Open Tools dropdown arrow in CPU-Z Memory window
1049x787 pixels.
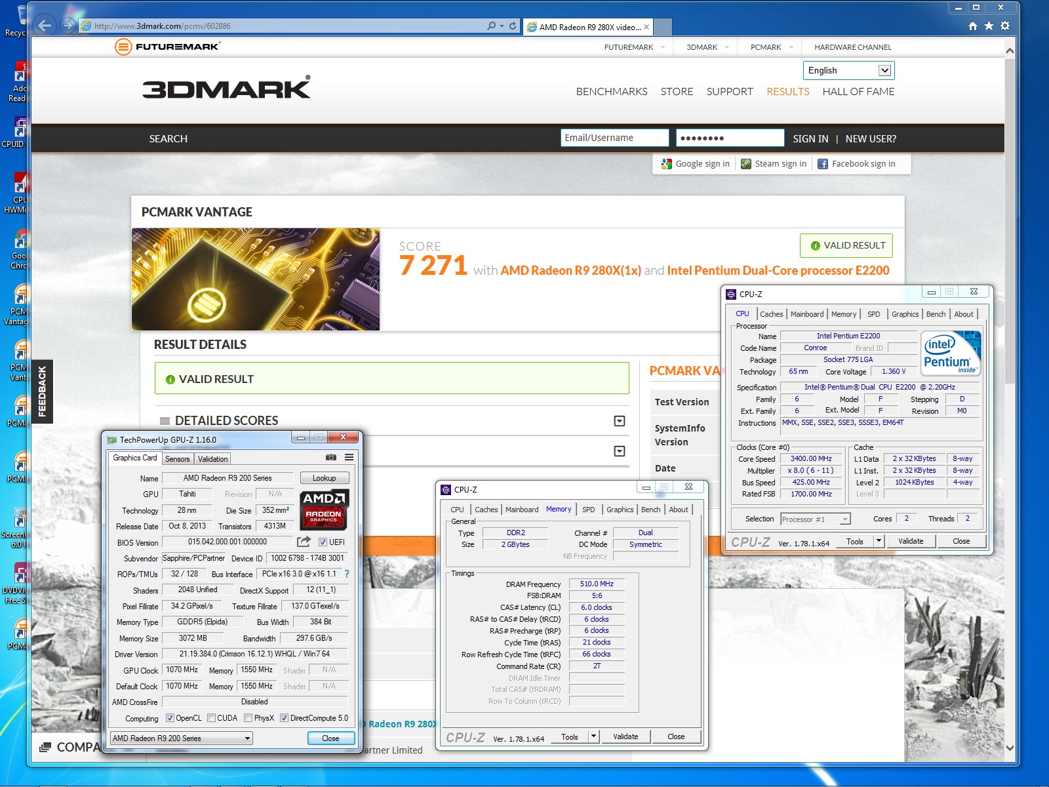(593, 737)
